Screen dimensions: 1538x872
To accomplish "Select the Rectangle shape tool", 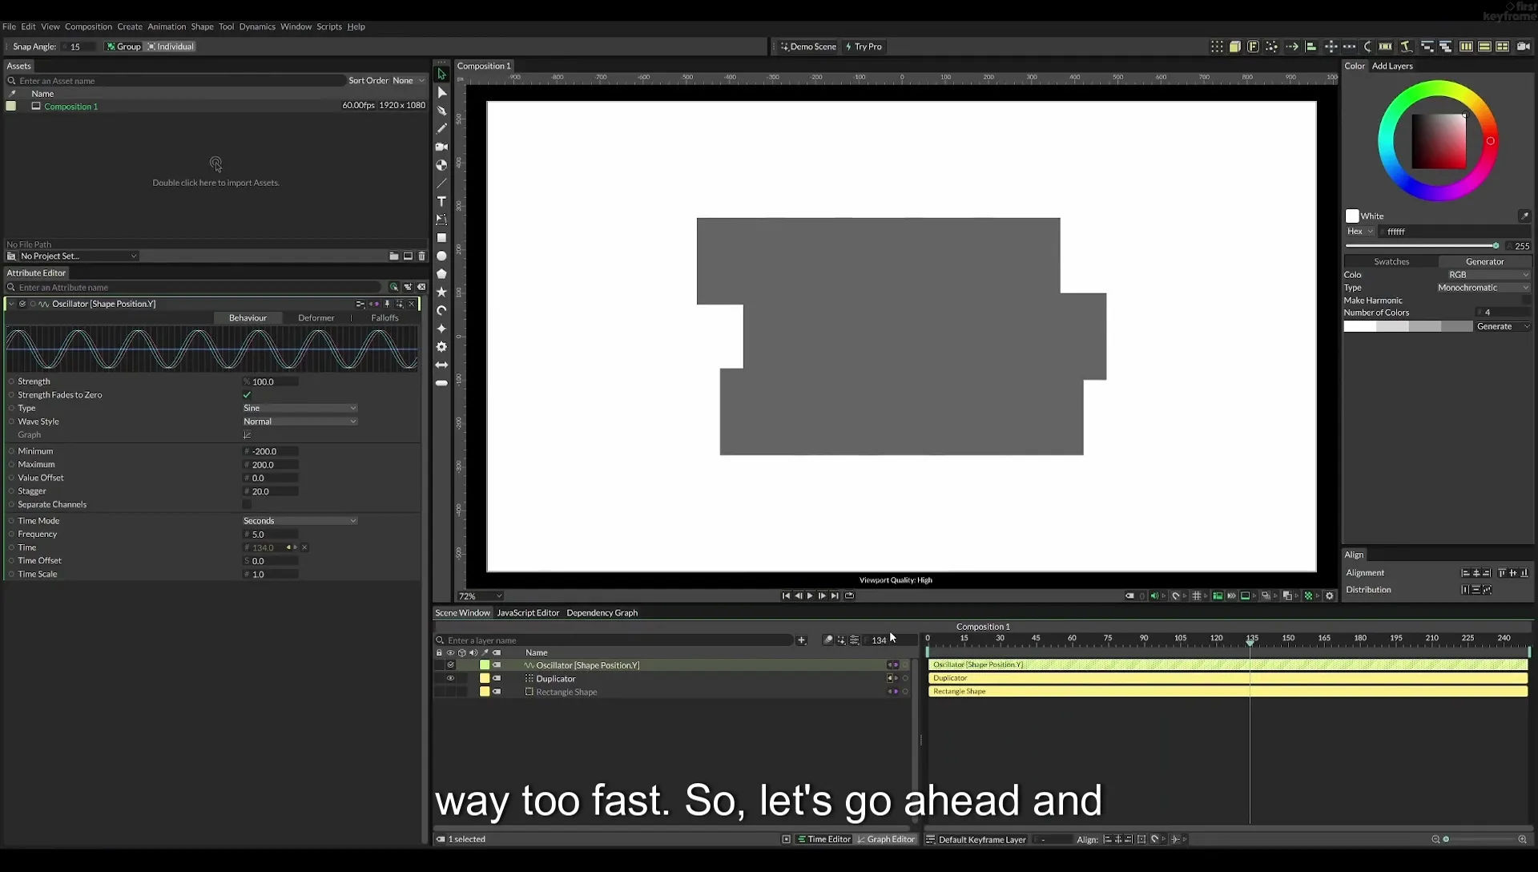I will click(x=441, y=238).
